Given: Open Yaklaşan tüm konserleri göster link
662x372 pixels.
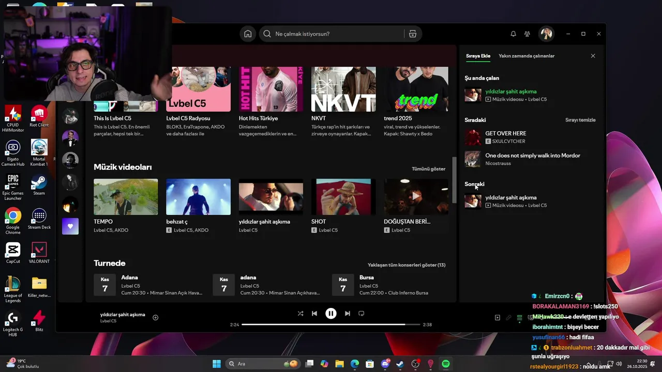Looking at the screenshot, I should pyautogui.click(x=407, y=265).
